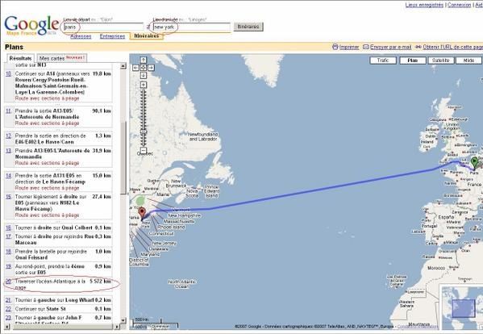Click the envelope icon for e-mail
Screen dimensions: 483x334
(x=366, y=47)
